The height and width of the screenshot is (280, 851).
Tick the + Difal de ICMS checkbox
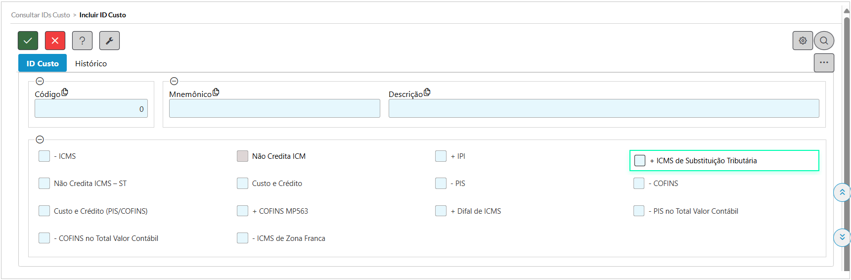[x=441, y=211]
